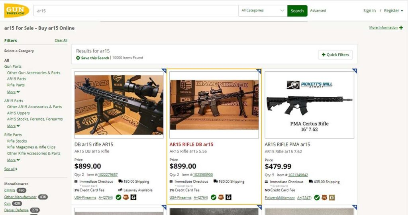
Task: Save this Search link
Action: [x=92, y=58]
